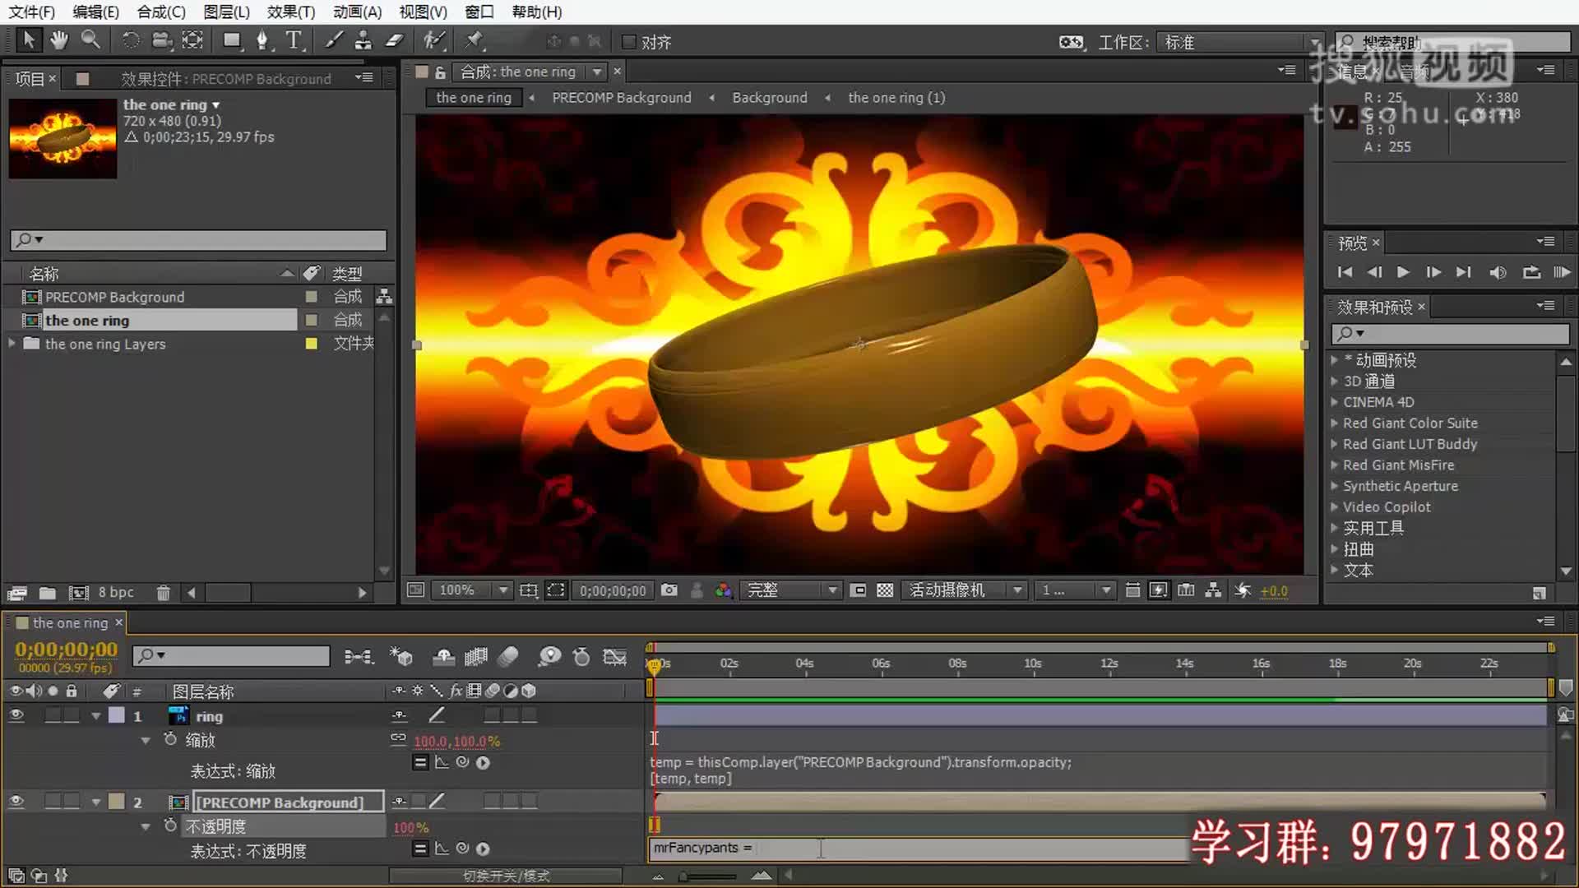Expand the one ring Layers folder

click(12, 344)
